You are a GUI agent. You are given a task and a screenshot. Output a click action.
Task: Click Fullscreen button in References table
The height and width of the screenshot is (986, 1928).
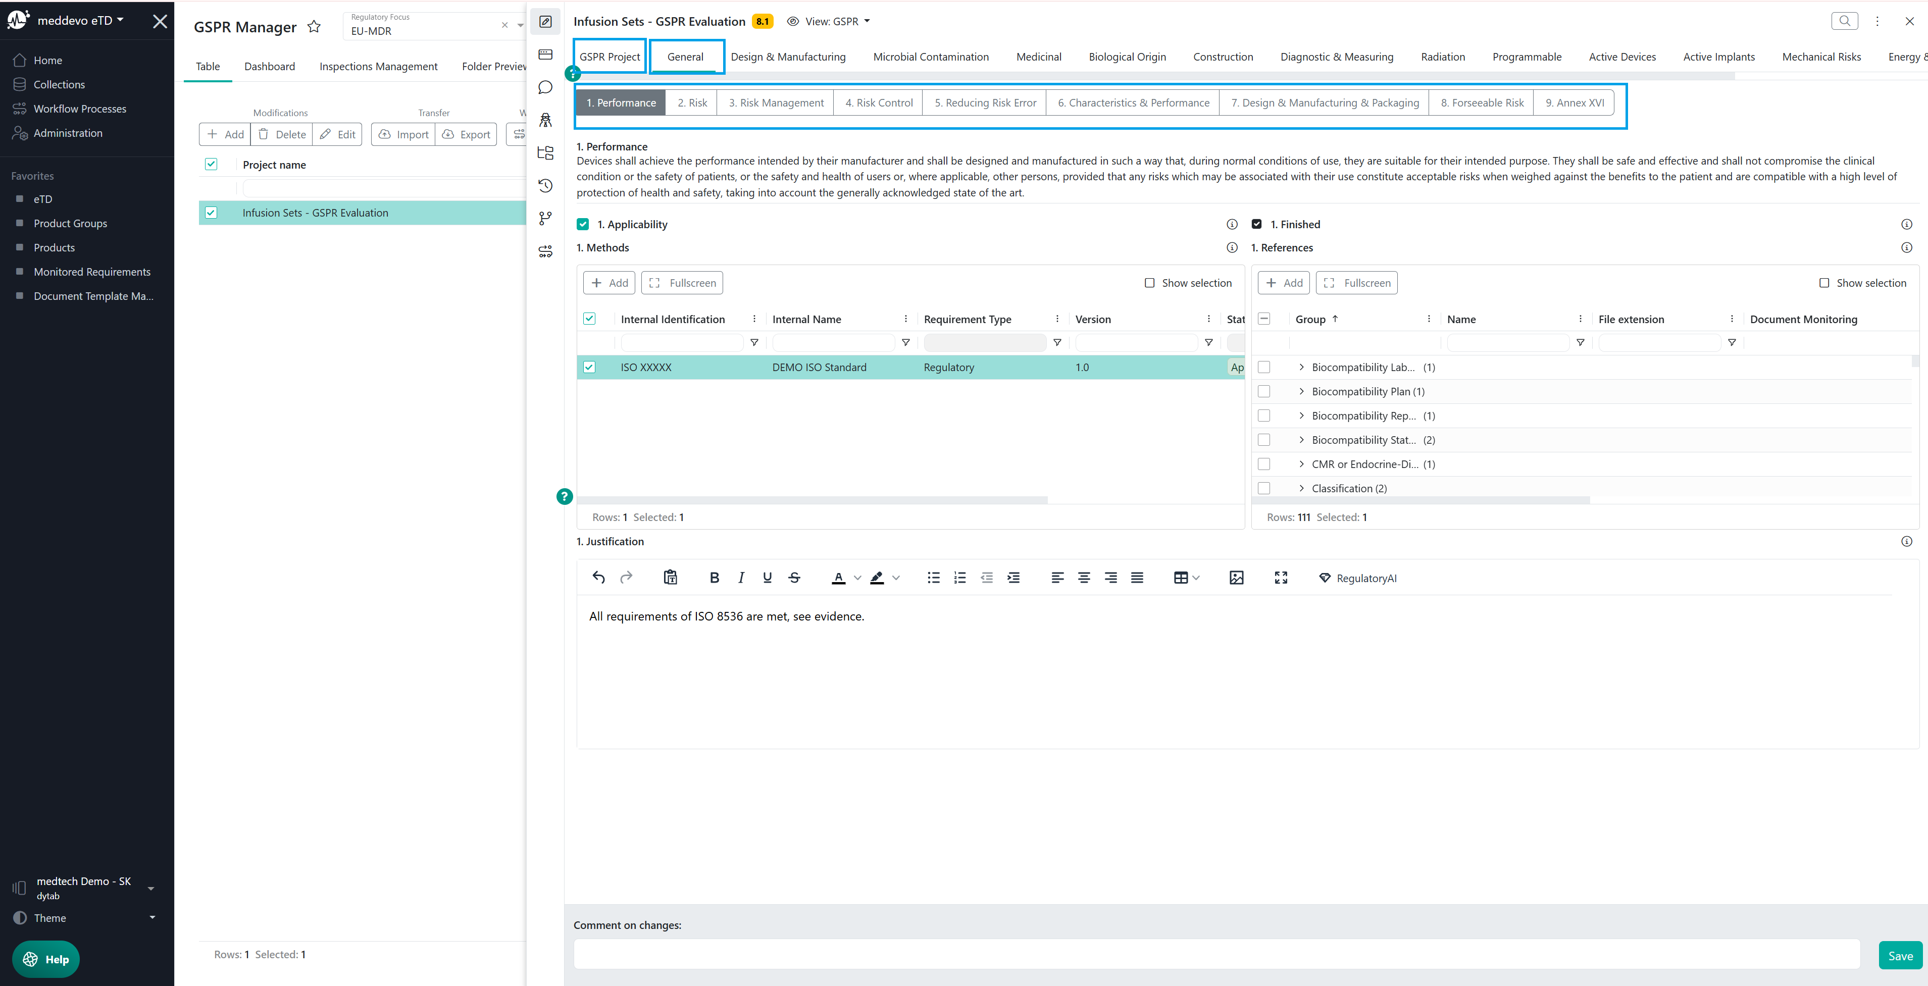(x=1357, y=283)
